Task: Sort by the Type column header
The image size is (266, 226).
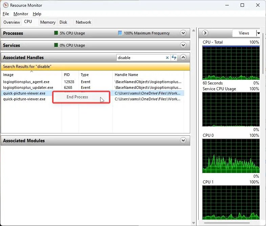Action: pyautogui.click(x=95, y=75)
